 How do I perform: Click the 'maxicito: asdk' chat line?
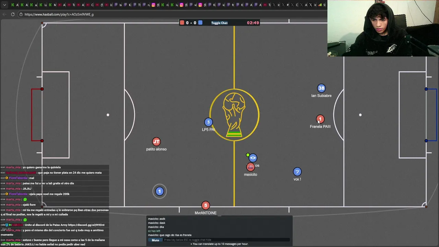pyautogui.click(x=156, y=219)
